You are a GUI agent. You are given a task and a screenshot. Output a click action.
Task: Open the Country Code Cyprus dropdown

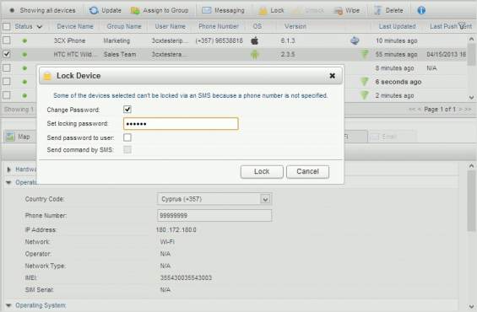(x=214, y=199)
